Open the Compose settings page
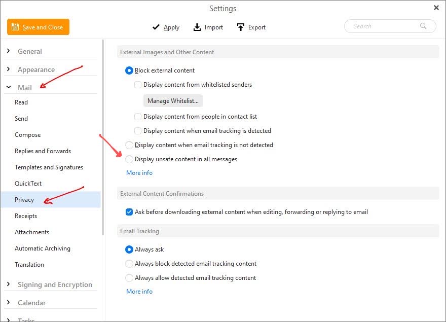The width and height of the screenshot is (446, 322). tap(27, 135)
